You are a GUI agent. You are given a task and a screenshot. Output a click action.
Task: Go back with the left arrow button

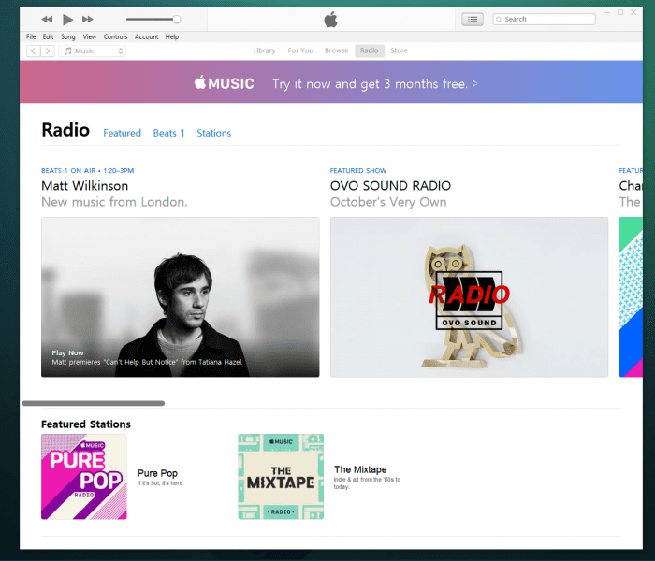click(34, 50)
